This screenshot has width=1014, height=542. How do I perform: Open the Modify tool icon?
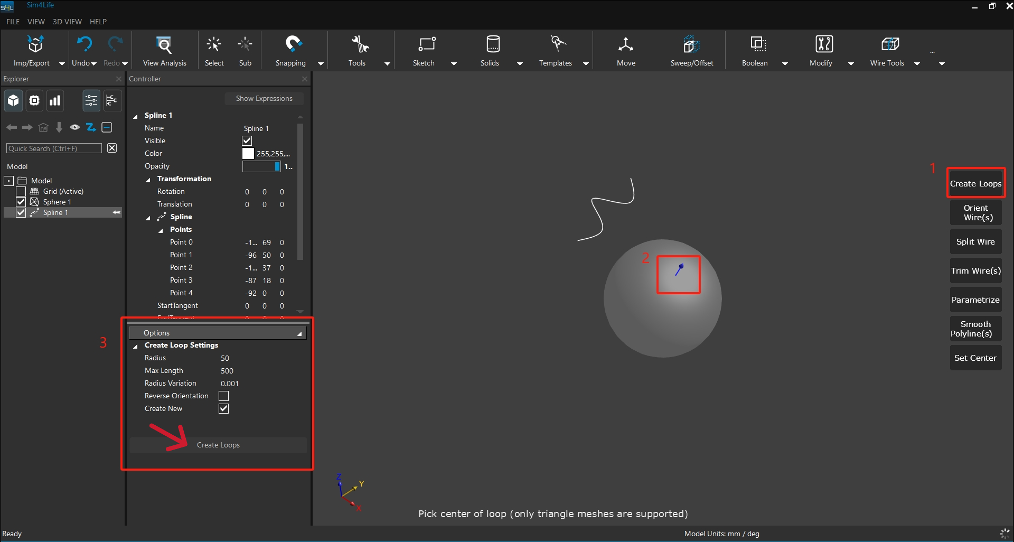[x=823, y=44]
